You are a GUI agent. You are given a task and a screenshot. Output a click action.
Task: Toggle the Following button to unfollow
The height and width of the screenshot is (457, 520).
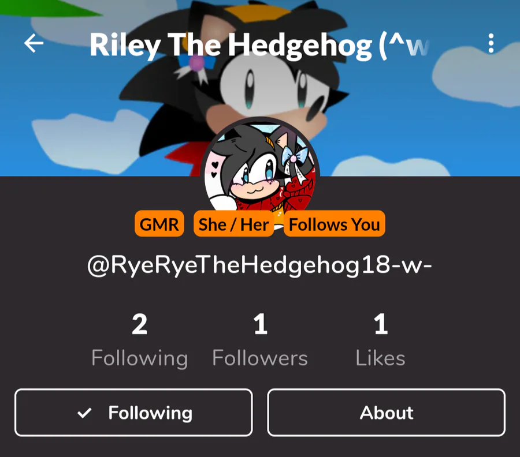click(133, 413)
